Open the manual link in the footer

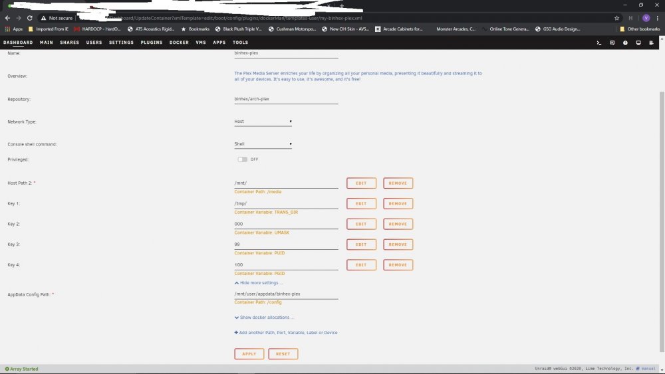tap(646, 369)
